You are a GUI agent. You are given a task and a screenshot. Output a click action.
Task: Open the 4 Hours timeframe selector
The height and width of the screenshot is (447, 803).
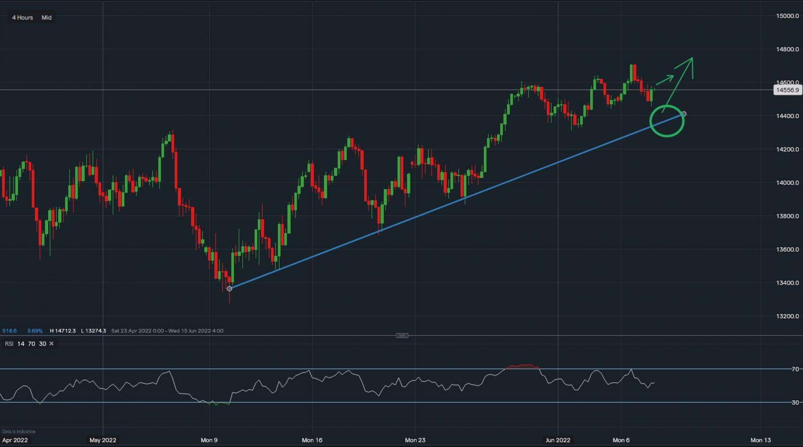click(22, 18)
